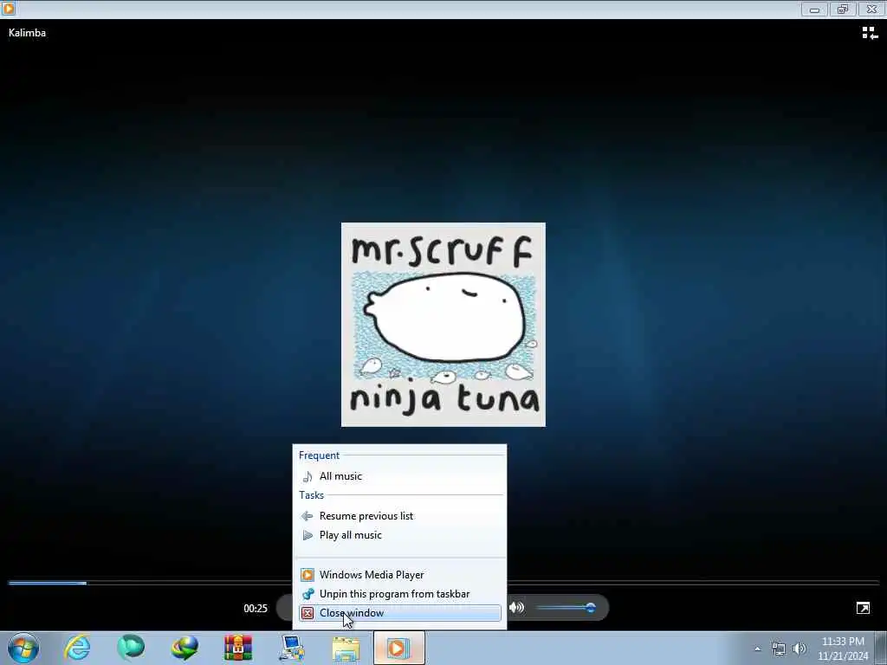
Task: Open the clock showing 11:33 PM
Action: [843, 649]
